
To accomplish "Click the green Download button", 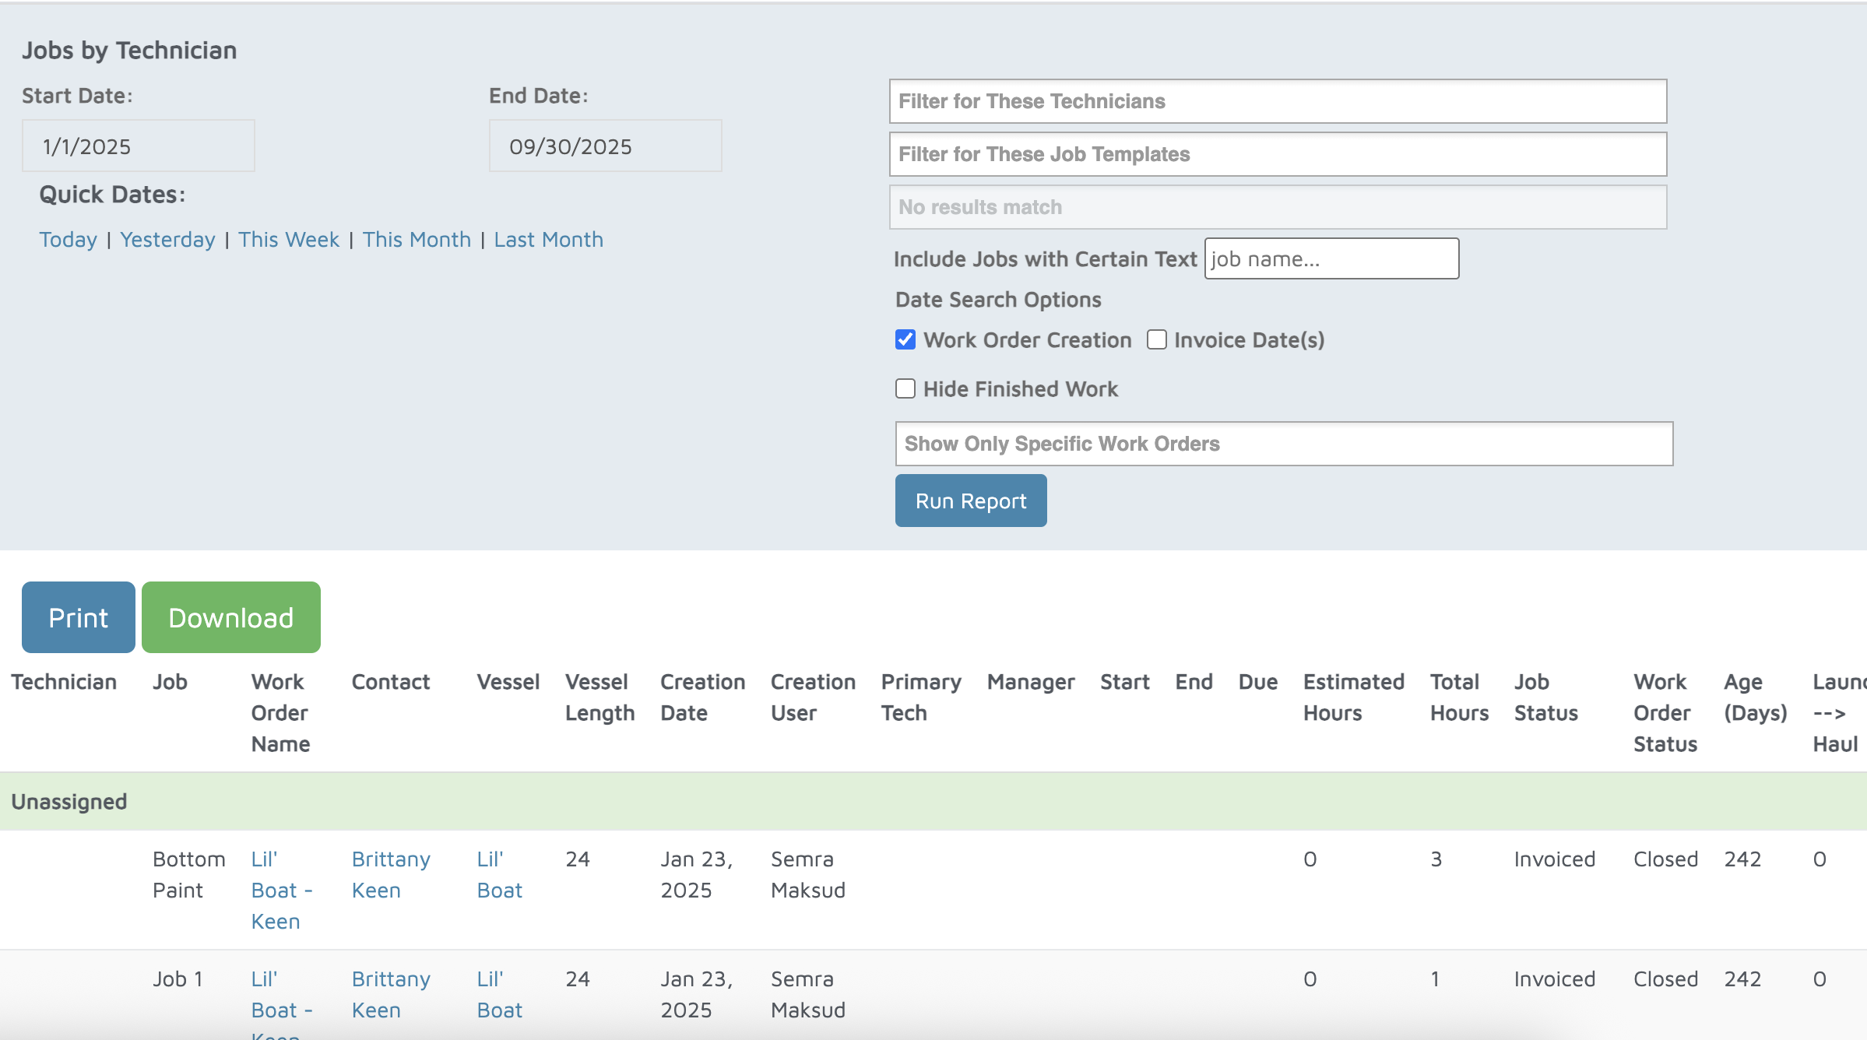I will [230, 617].
